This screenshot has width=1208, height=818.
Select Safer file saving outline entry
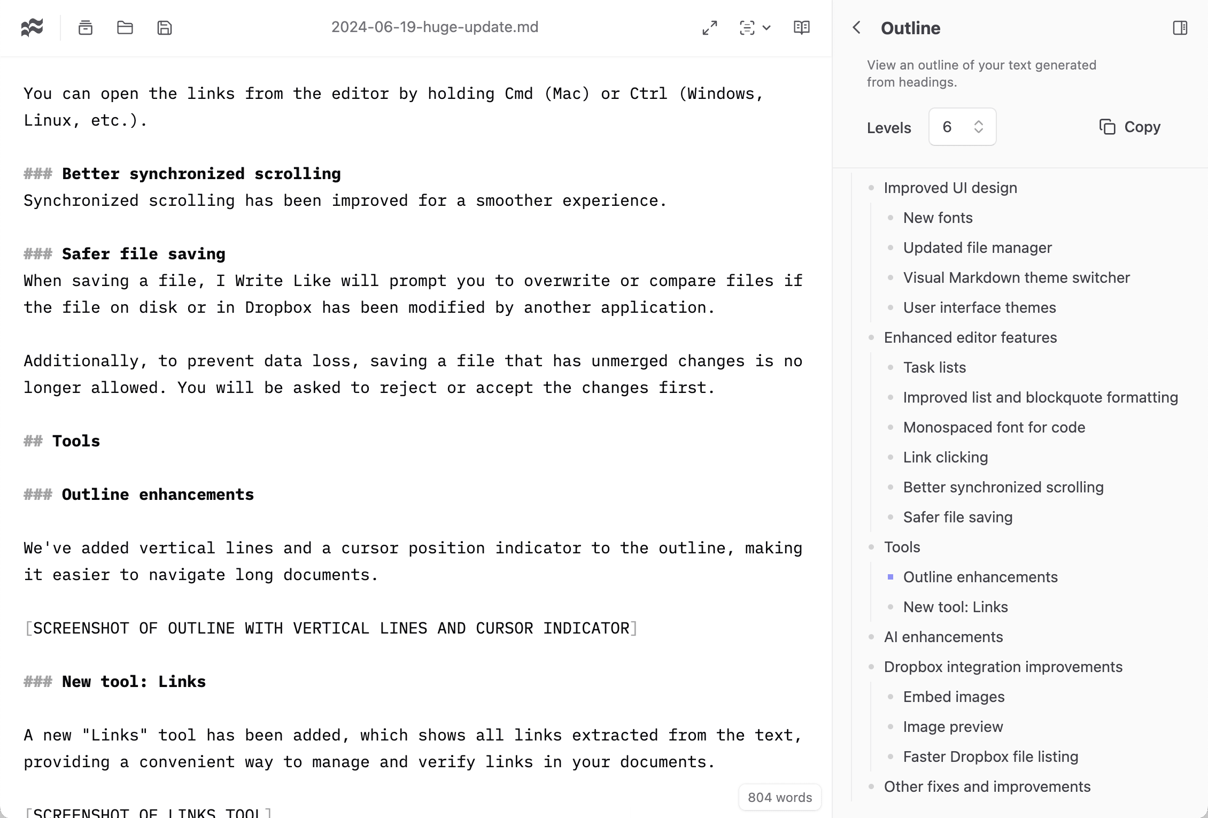(x=958, y=517)
